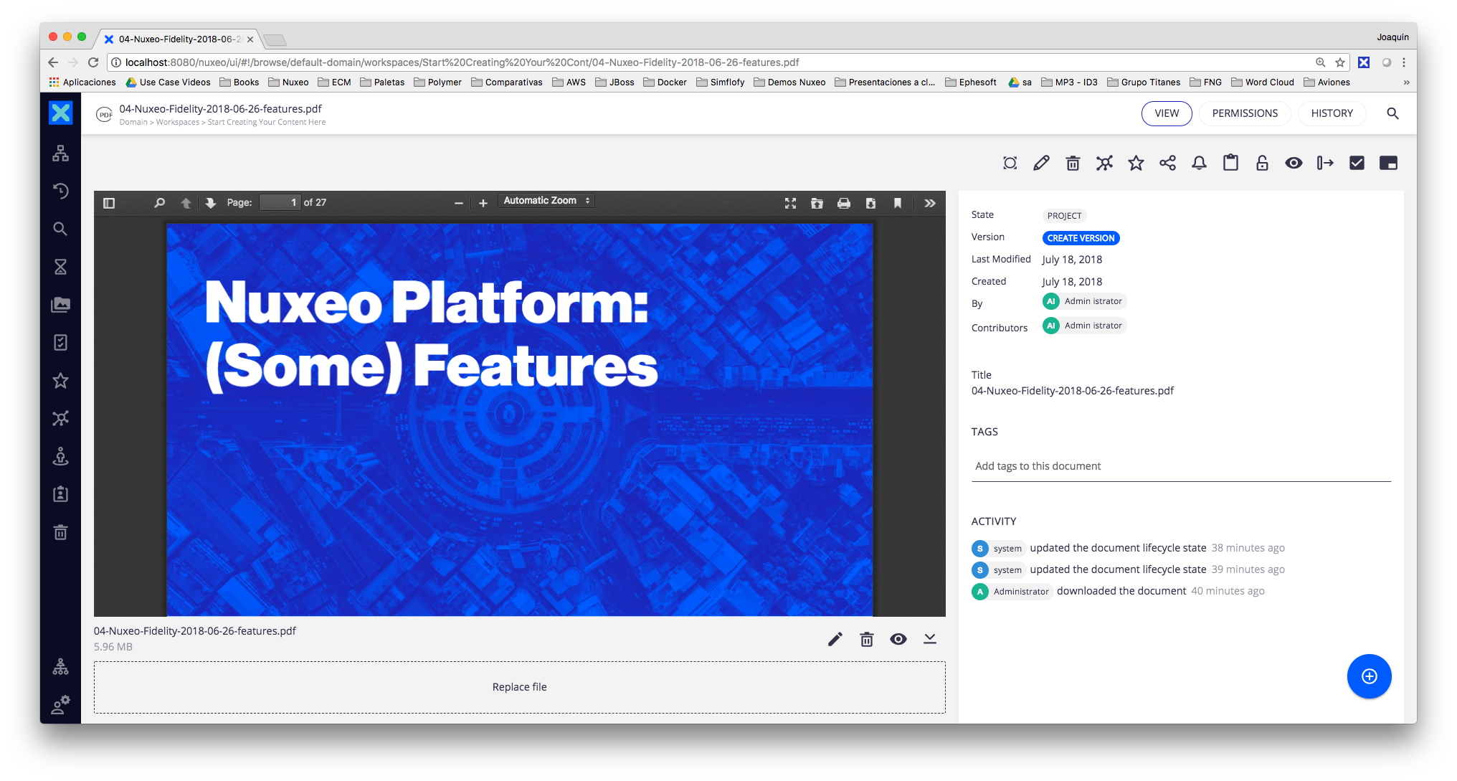
Task: Open Automatic Zoom dropdown
Action: coord(546,201)
